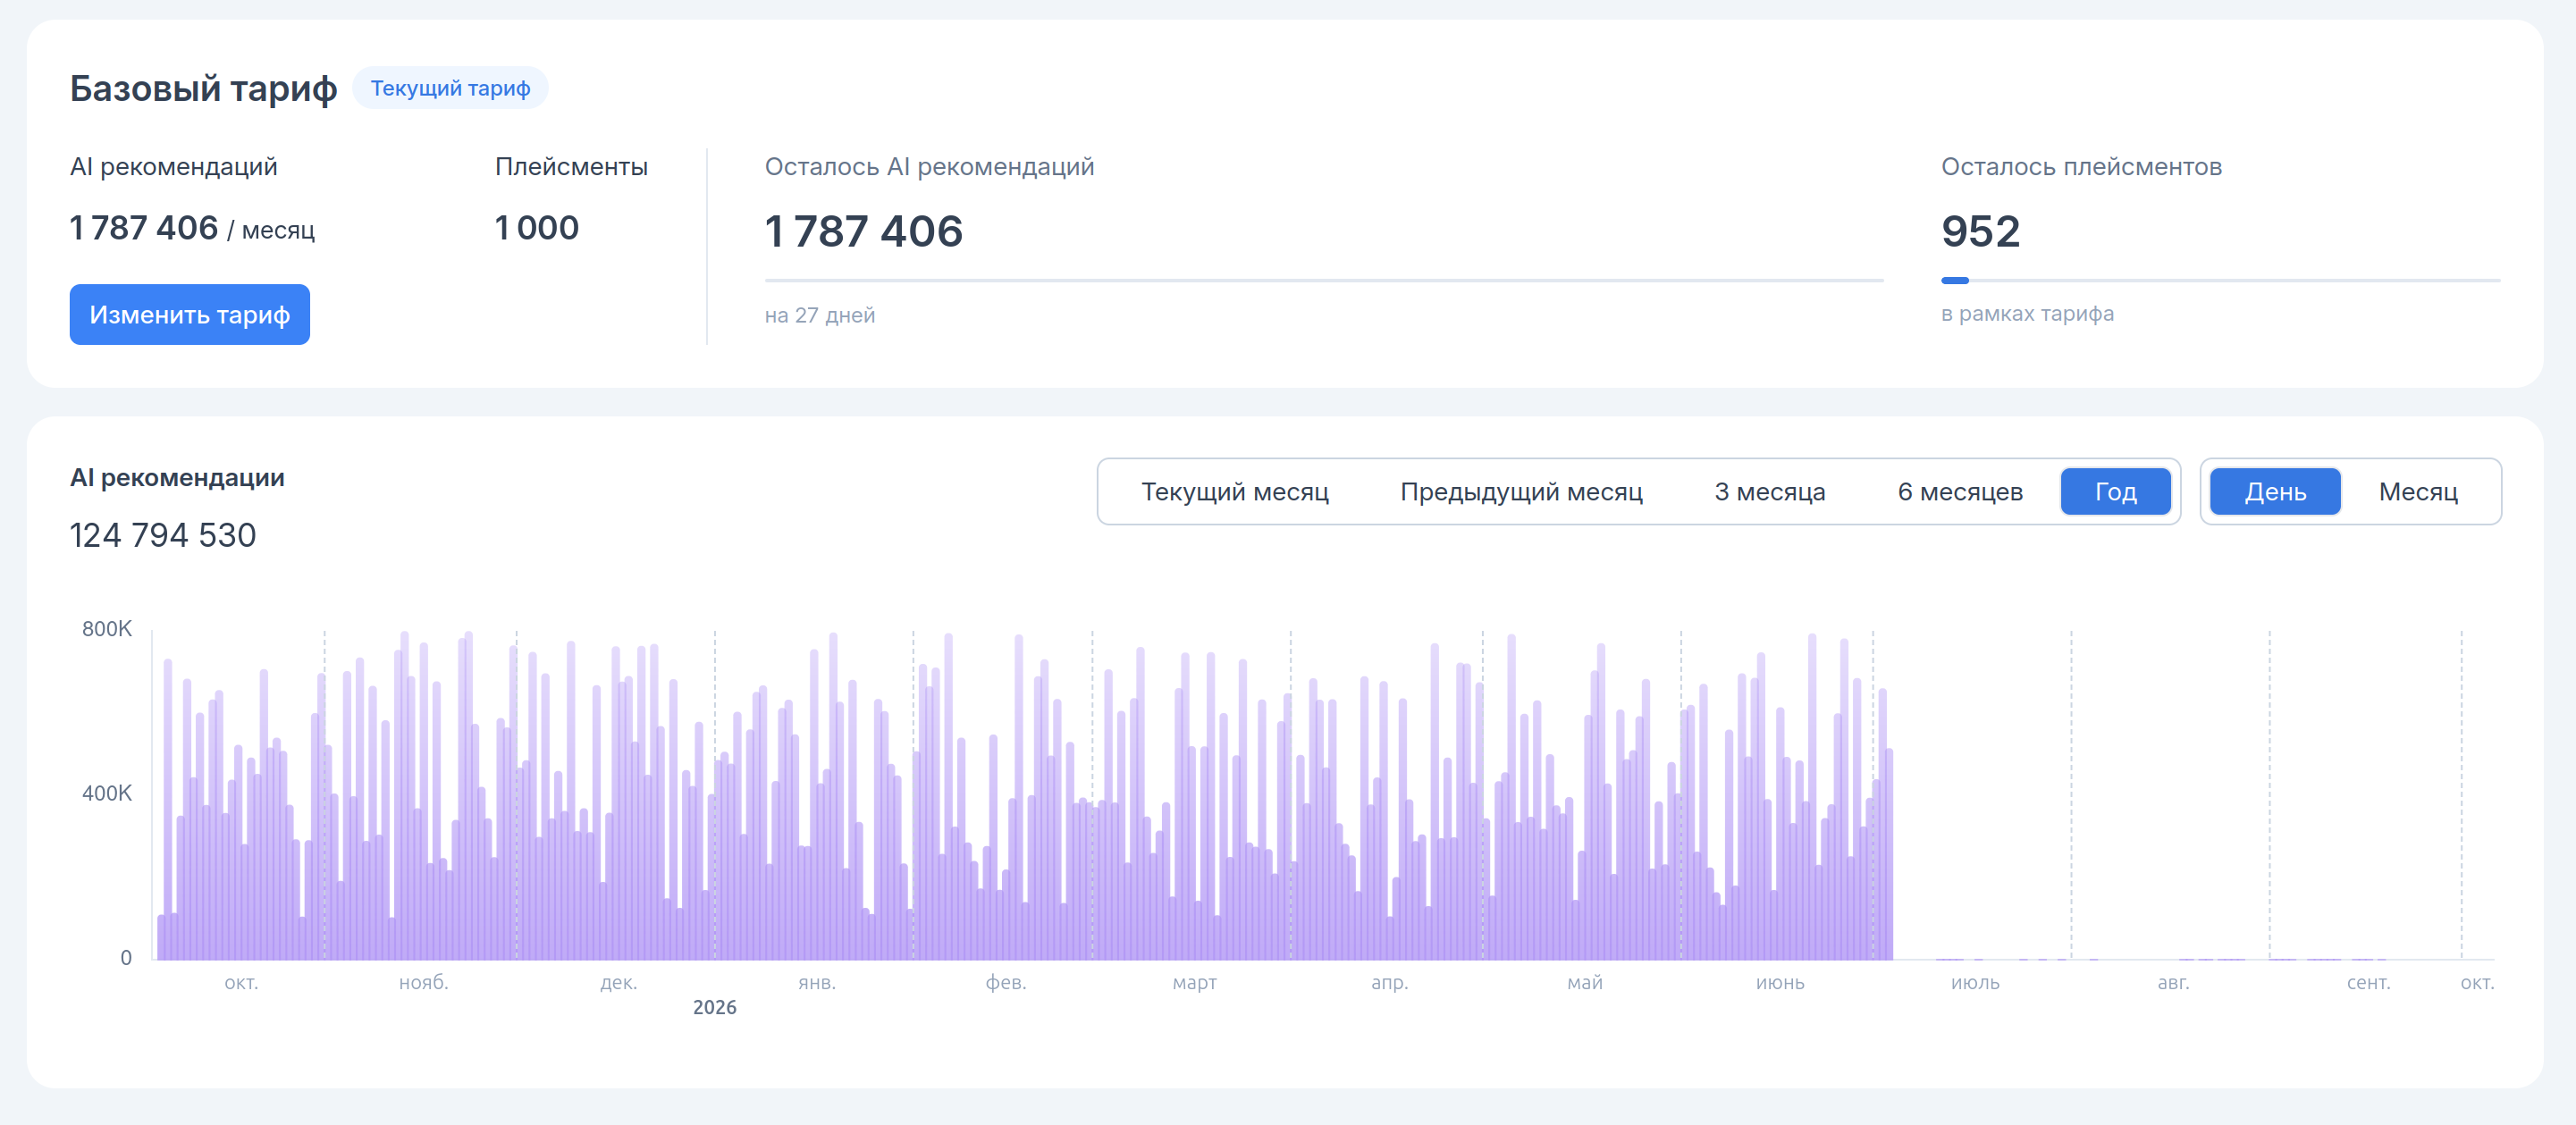
Task: Click the сент. month axis label
Action: pos(2368,983)
